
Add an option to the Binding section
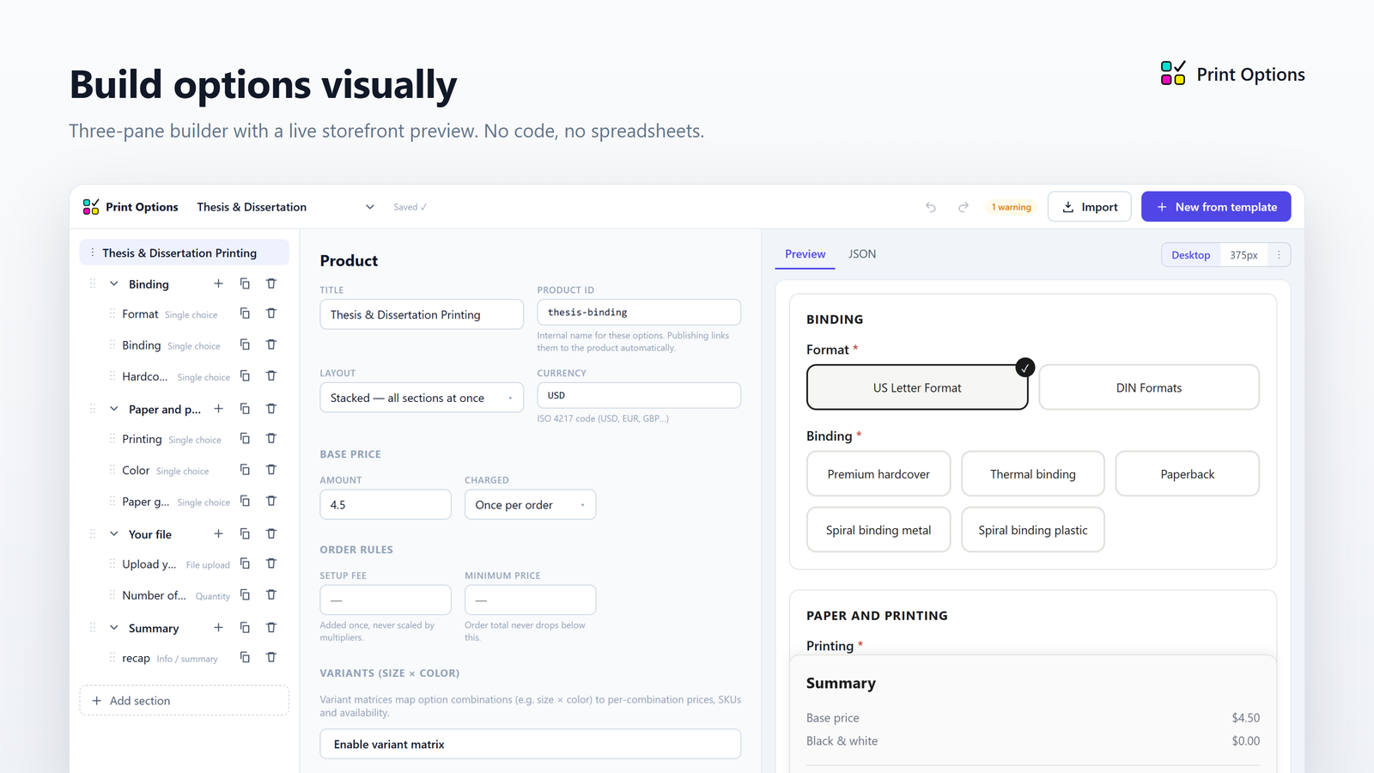pyautogui.click(x=218, y=283)
